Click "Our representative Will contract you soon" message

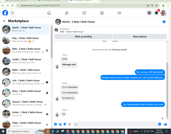pyautogui.click(x=143, y=105)
